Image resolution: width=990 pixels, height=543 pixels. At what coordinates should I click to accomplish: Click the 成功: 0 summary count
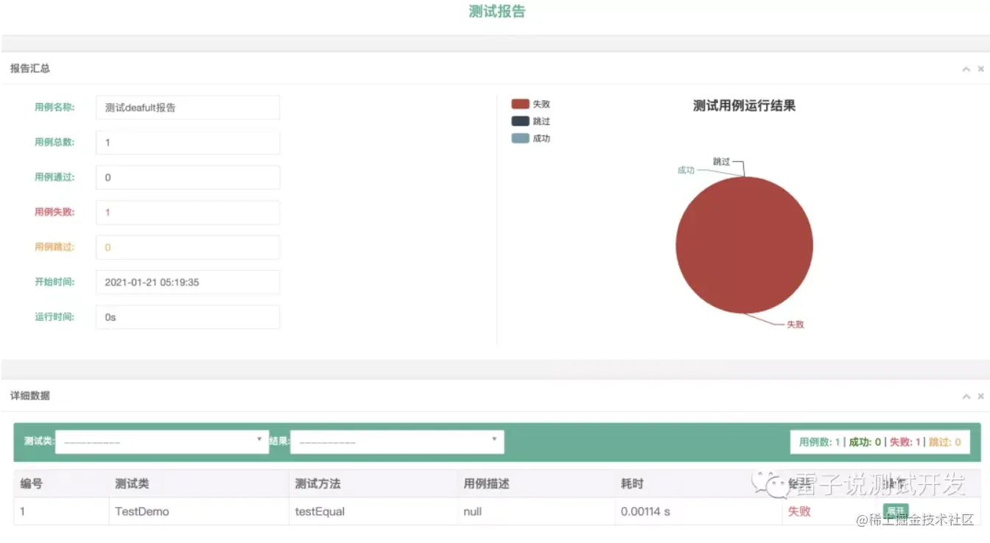pyautogui.click(x=865, y=442)
